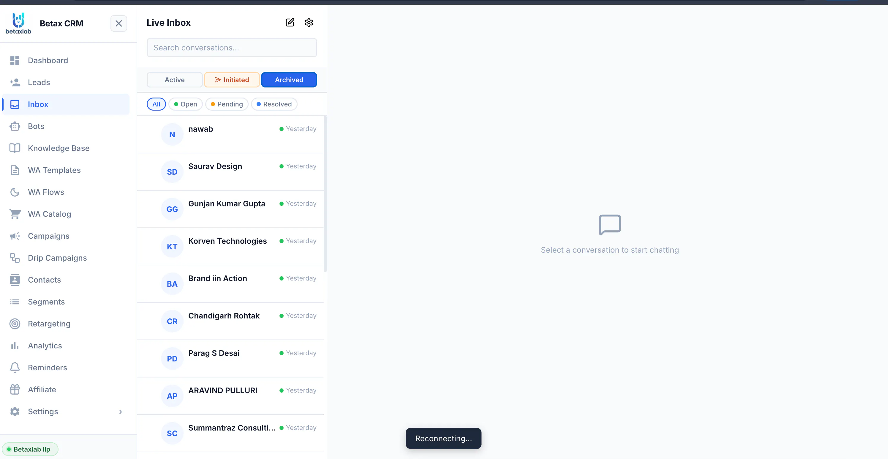Click the WA Catalog cart icon
Viewport: 888px width, 459px height.
(x=15, y=214)
